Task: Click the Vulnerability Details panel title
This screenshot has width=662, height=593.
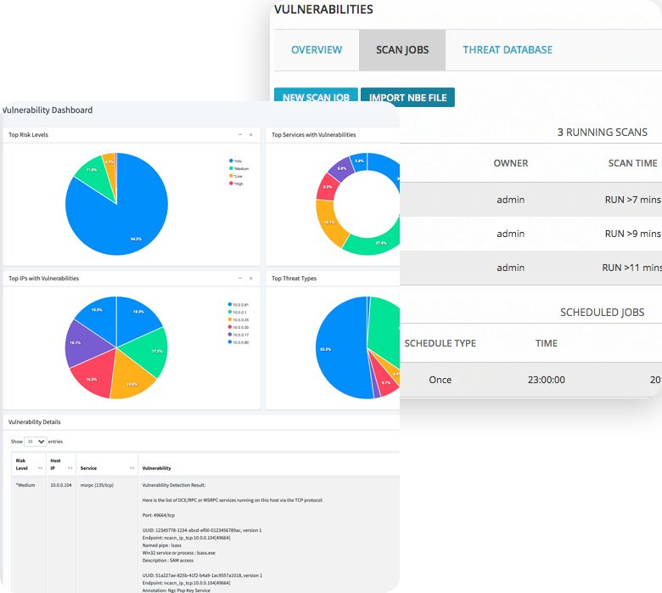Action: tap(34, 422)
